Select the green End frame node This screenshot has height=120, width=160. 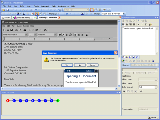tap(58, 101)
